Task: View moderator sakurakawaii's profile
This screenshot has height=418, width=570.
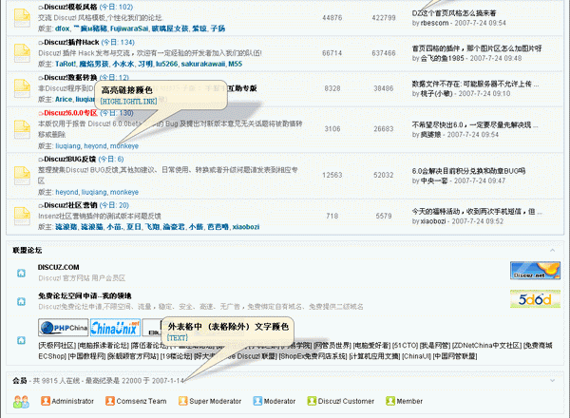Action: click(203, 64)
